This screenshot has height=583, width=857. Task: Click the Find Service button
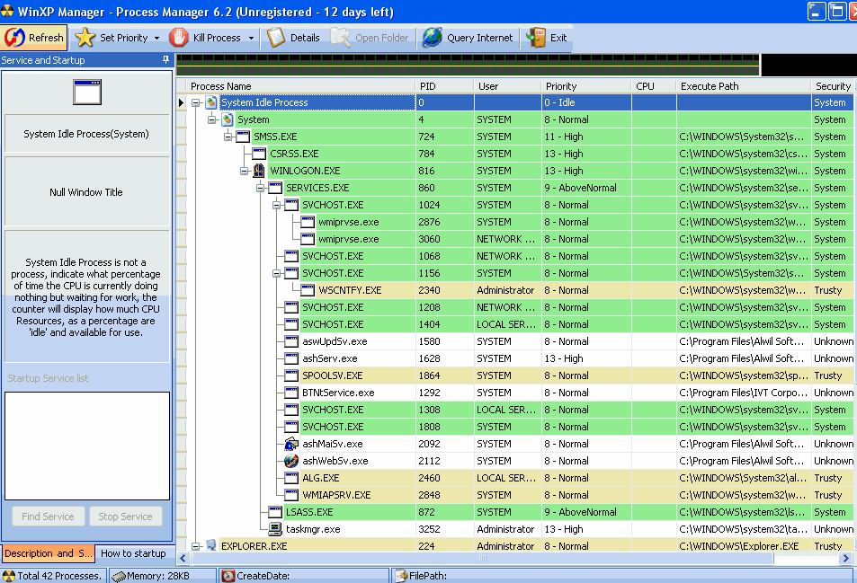(x=48, y=517)
